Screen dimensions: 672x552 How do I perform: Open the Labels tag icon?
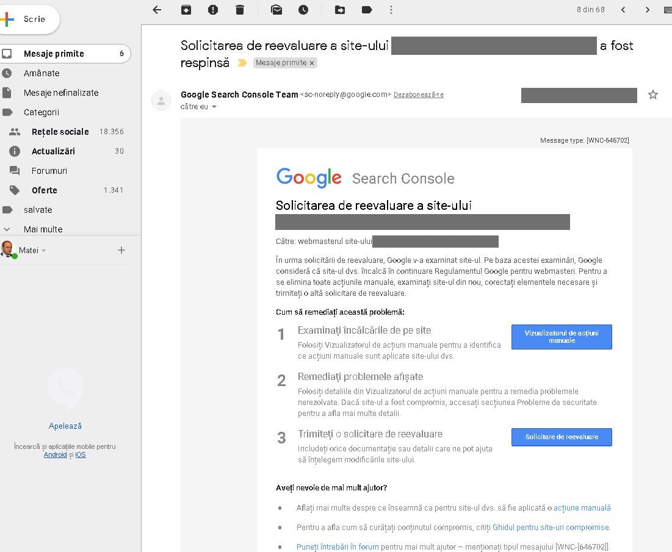point(367,10)
